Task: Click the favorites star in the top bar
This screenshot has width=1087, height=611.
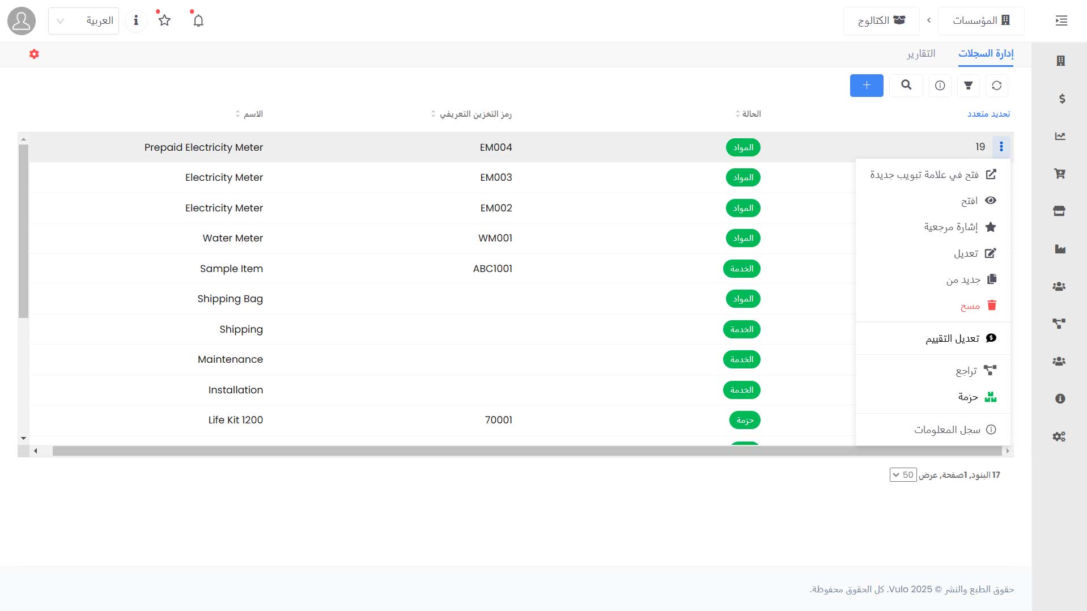Action: 164,20
